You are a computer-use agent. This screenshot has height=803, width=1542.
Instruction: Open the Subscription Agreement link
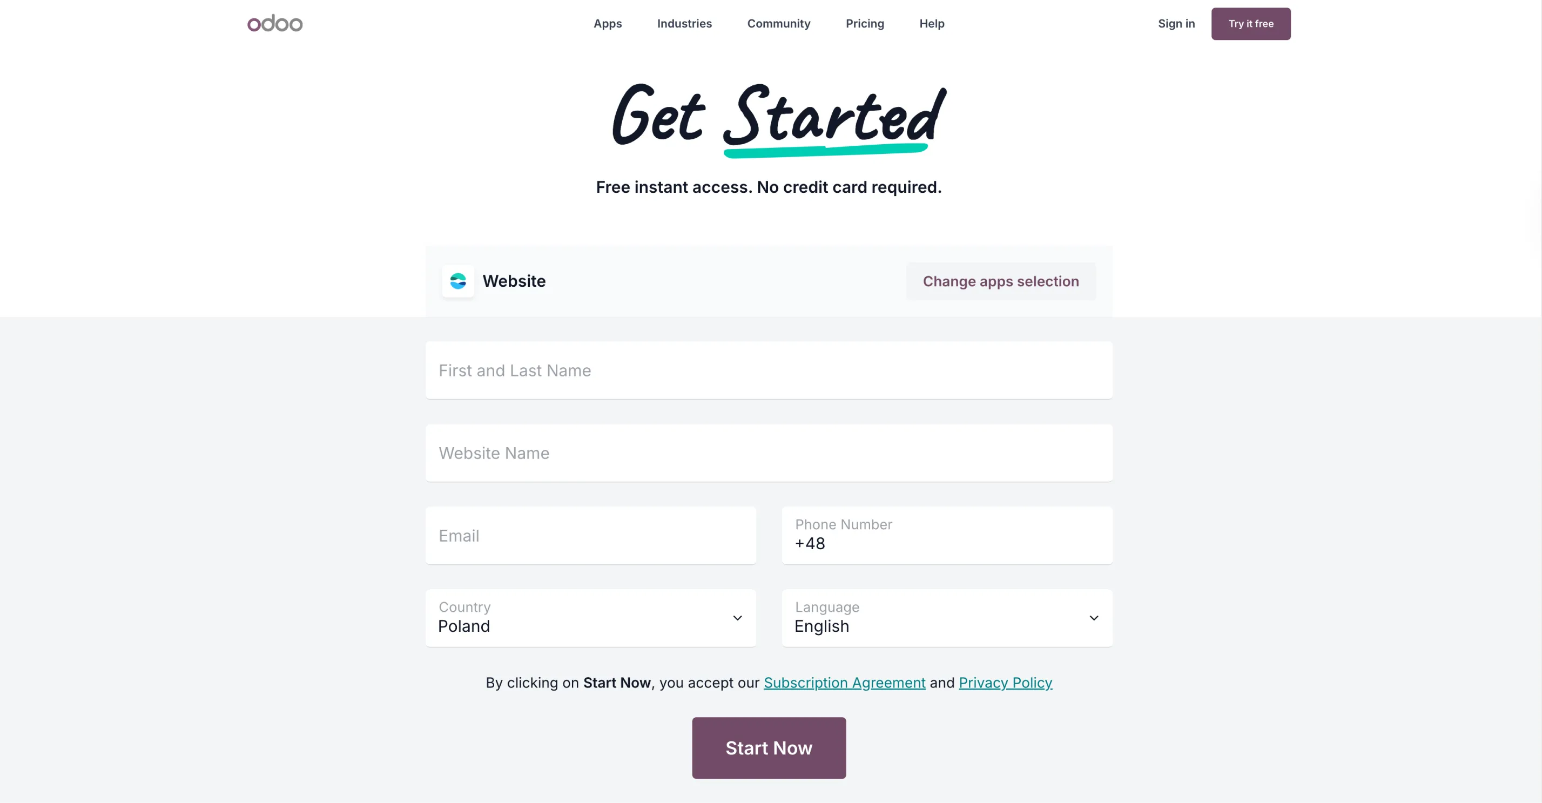tap(844, 683)
